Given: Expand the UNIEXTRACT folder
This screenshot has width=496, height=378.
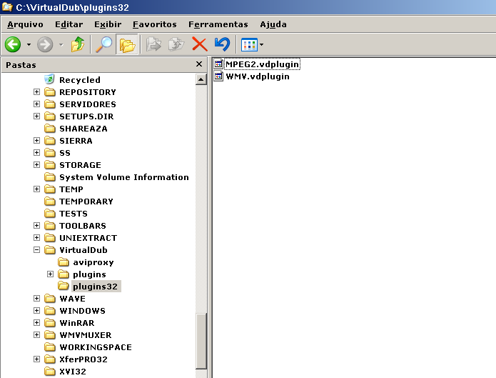Looking at the screenshot, I should coord(36,238).
